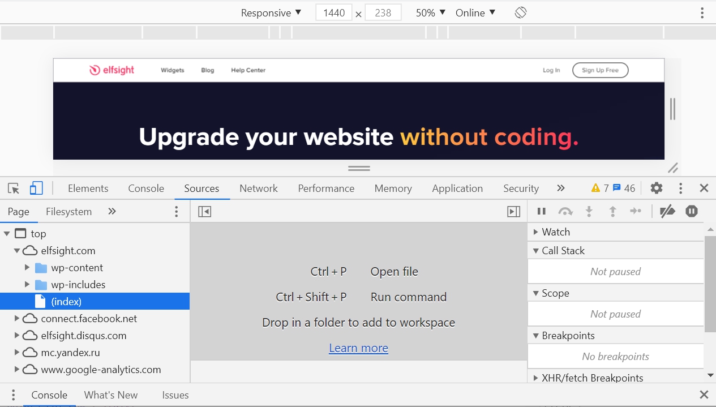View the 7 warnings indicator
Image resolution: width=716 pixels, height=407 pixels.
(x=599, y=187)
